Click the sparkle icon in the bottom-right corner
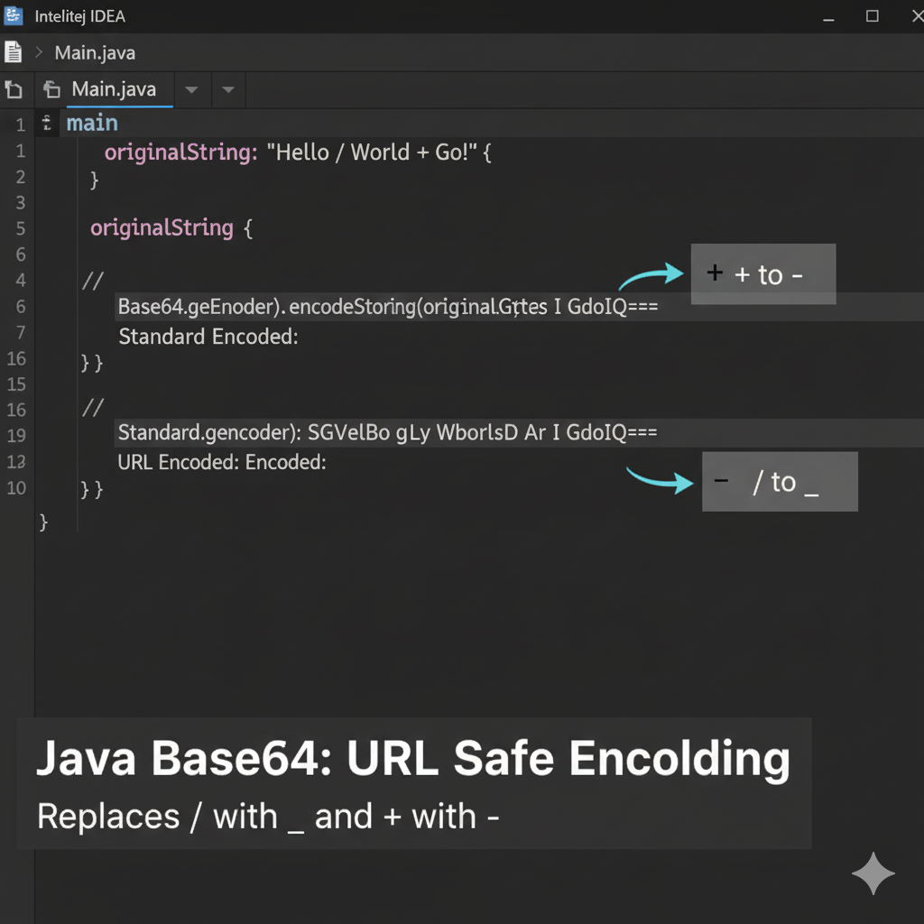 tap(873, 874)
